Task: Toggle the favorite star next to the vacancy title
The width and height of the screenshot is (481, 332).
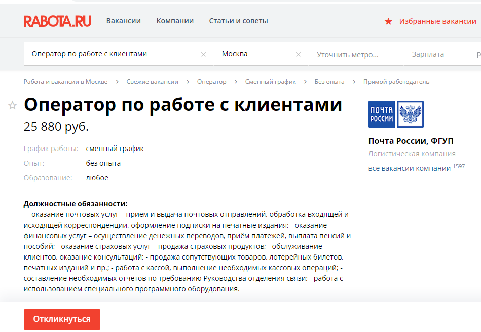Action: click(x=12, y=106)
